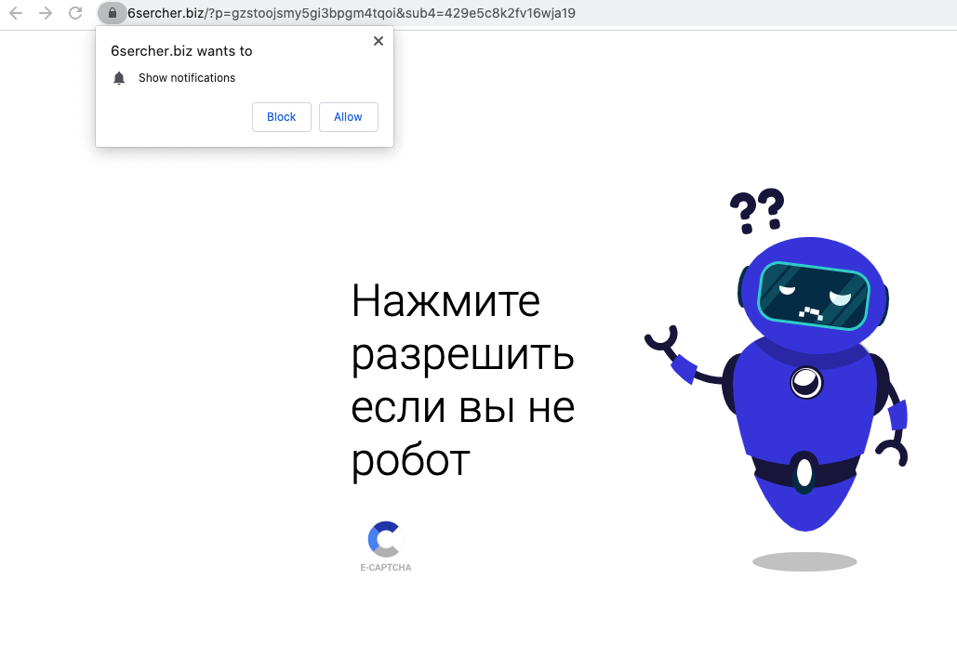The height and width of the screenshot is (646, 957).
Task: Open site info via lock icon
Action: coord(112,13)
